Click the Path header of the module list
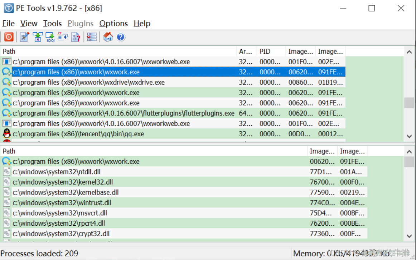Viewport: 416px width, 260px height. (154, 151)
